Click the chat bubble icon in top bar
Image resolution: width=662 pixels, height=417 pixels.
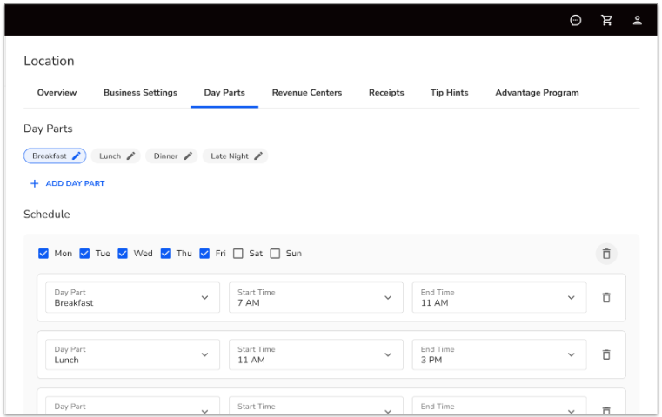click(576, 21)
